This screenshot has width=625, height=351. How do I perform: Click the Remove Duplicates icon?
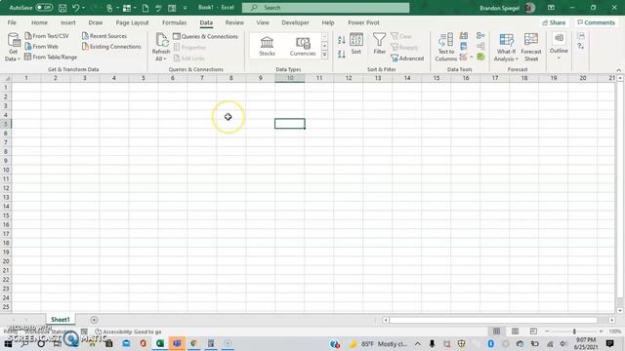pyautogui.click(x=464, y=47)
